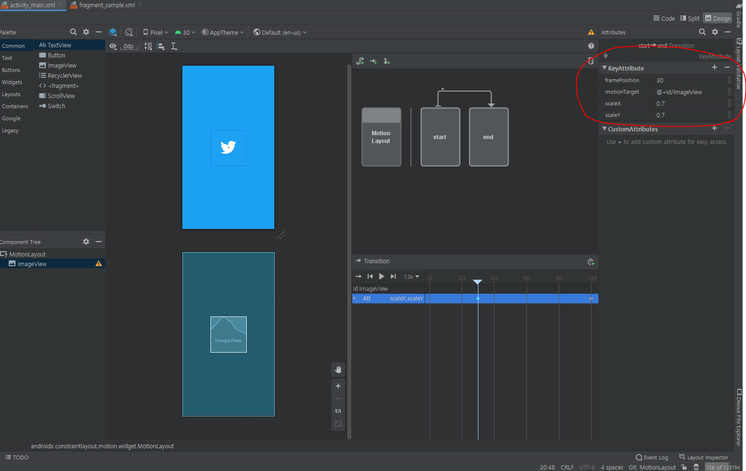This screenshot has width=746, height=471.
Task: Select the start ConstraintSet box
Action: [x=440, y=137]
